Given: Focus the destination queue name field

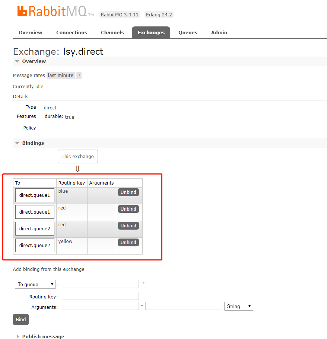Looking at the screenshot, I should point(100,284).
